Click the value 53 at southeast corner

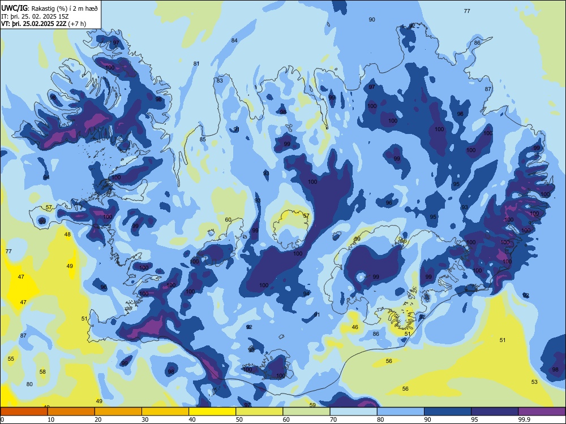coord(534,382)
